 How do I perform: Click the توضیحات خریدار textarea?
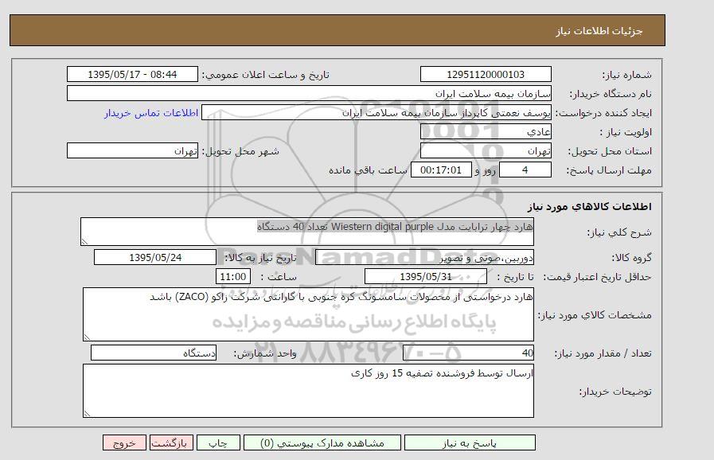click(x=308, y=391)
